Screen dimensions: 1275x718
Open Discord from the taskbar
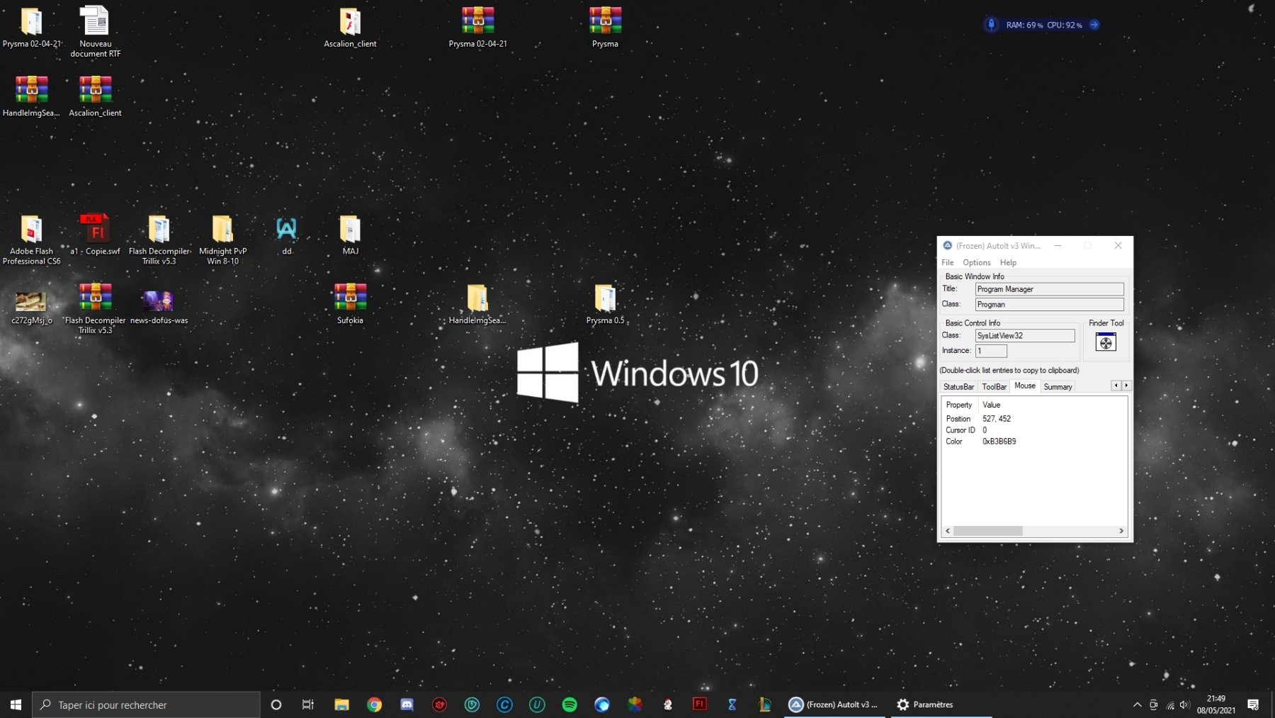(x=407, y=705)
